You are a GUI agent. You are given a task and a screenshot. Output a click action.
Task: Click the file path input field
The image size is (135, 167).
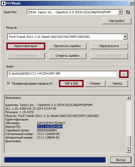62,74
